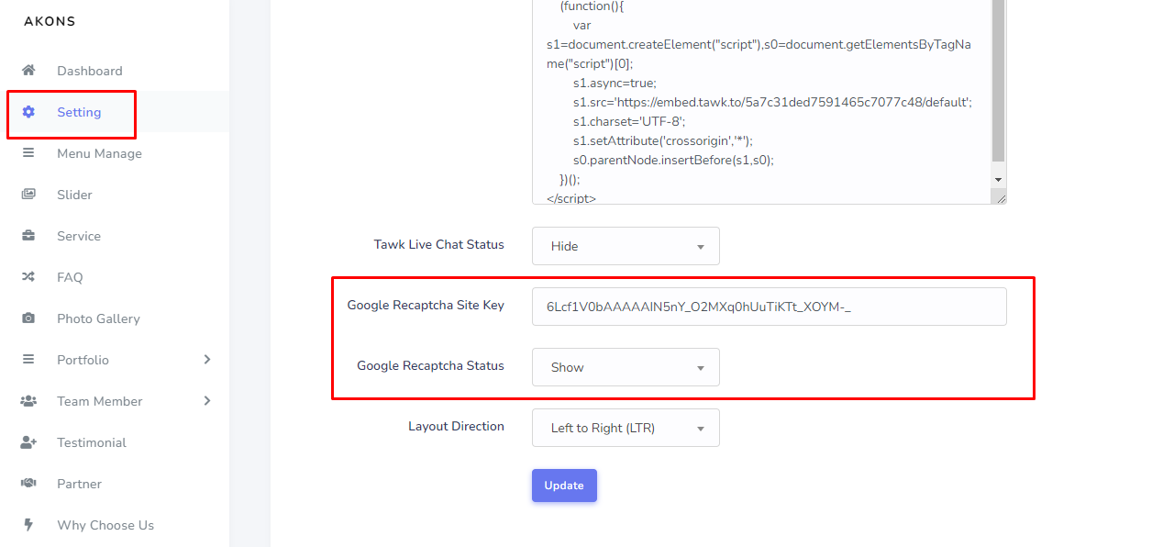Click the AKONS logo link
This screenshot has height=547, width=1174.
point(50,21)
